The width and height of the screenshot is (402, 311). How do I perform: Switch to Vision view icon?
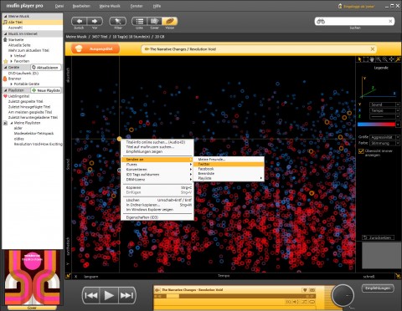tap(169, 21)
